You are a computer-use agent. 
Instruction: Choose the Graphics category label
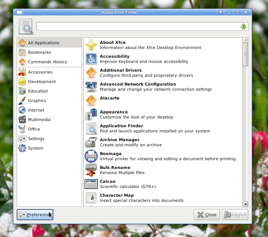point(37,101)
